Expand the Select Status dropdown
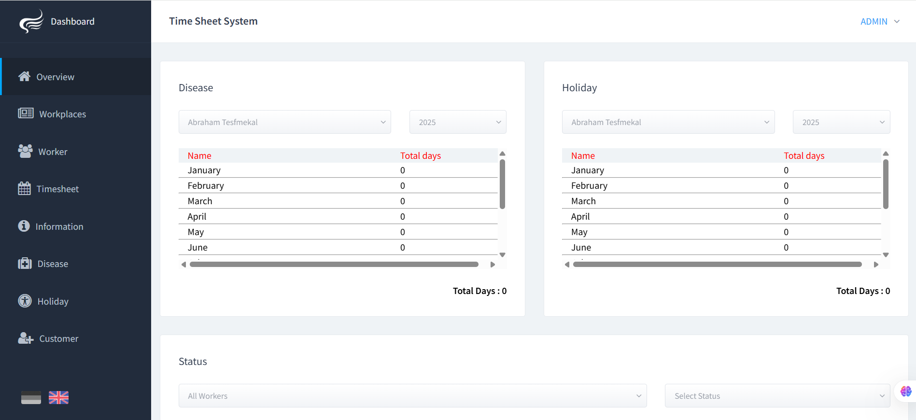This screenshot has width=916, height=420. click(x=777, y=396)
